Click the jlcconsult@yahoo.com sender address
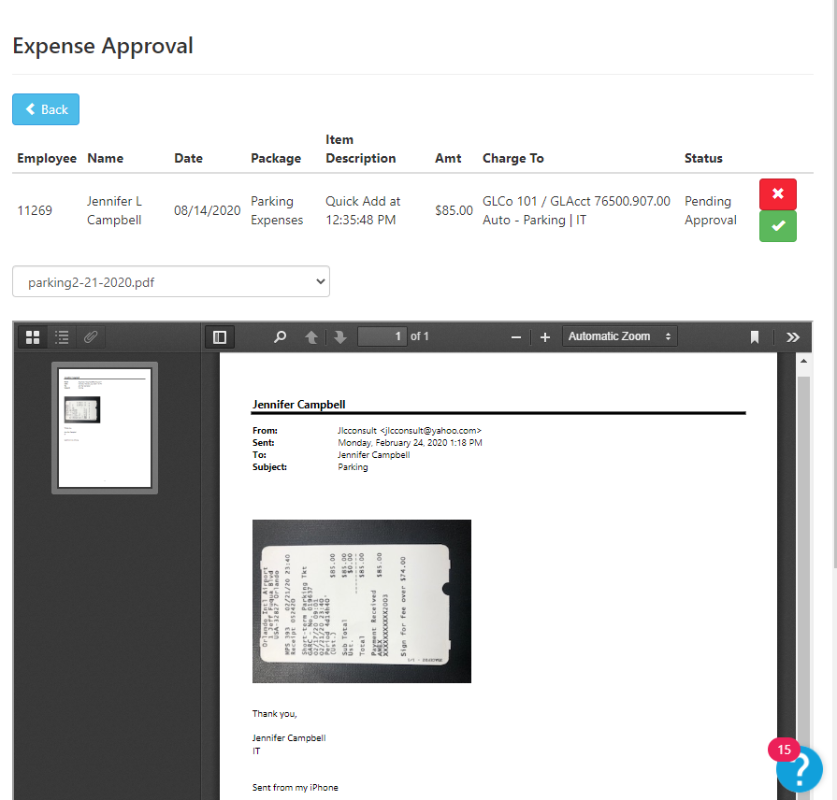Image resolution: width=837 pixels, height=800 pixels. [x=433, y=431]
